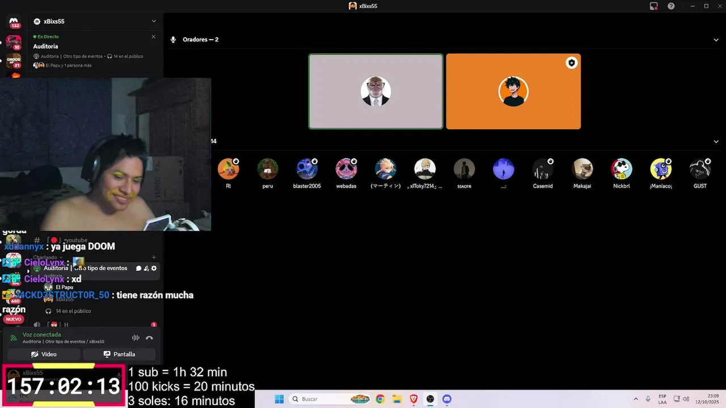Image resolution: width=726 pixels, height=408 pixels.
Task: Click the webcam overlay video
Action: (x=105, y=154)
